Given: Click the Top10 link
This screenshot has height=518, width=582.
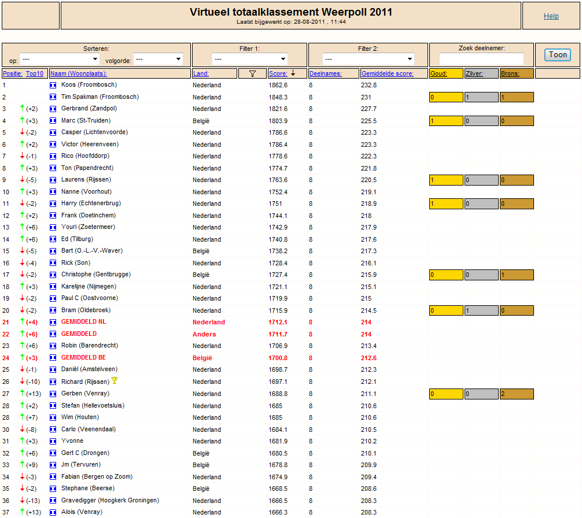Looking at the screenshot, I should (35, 73).
